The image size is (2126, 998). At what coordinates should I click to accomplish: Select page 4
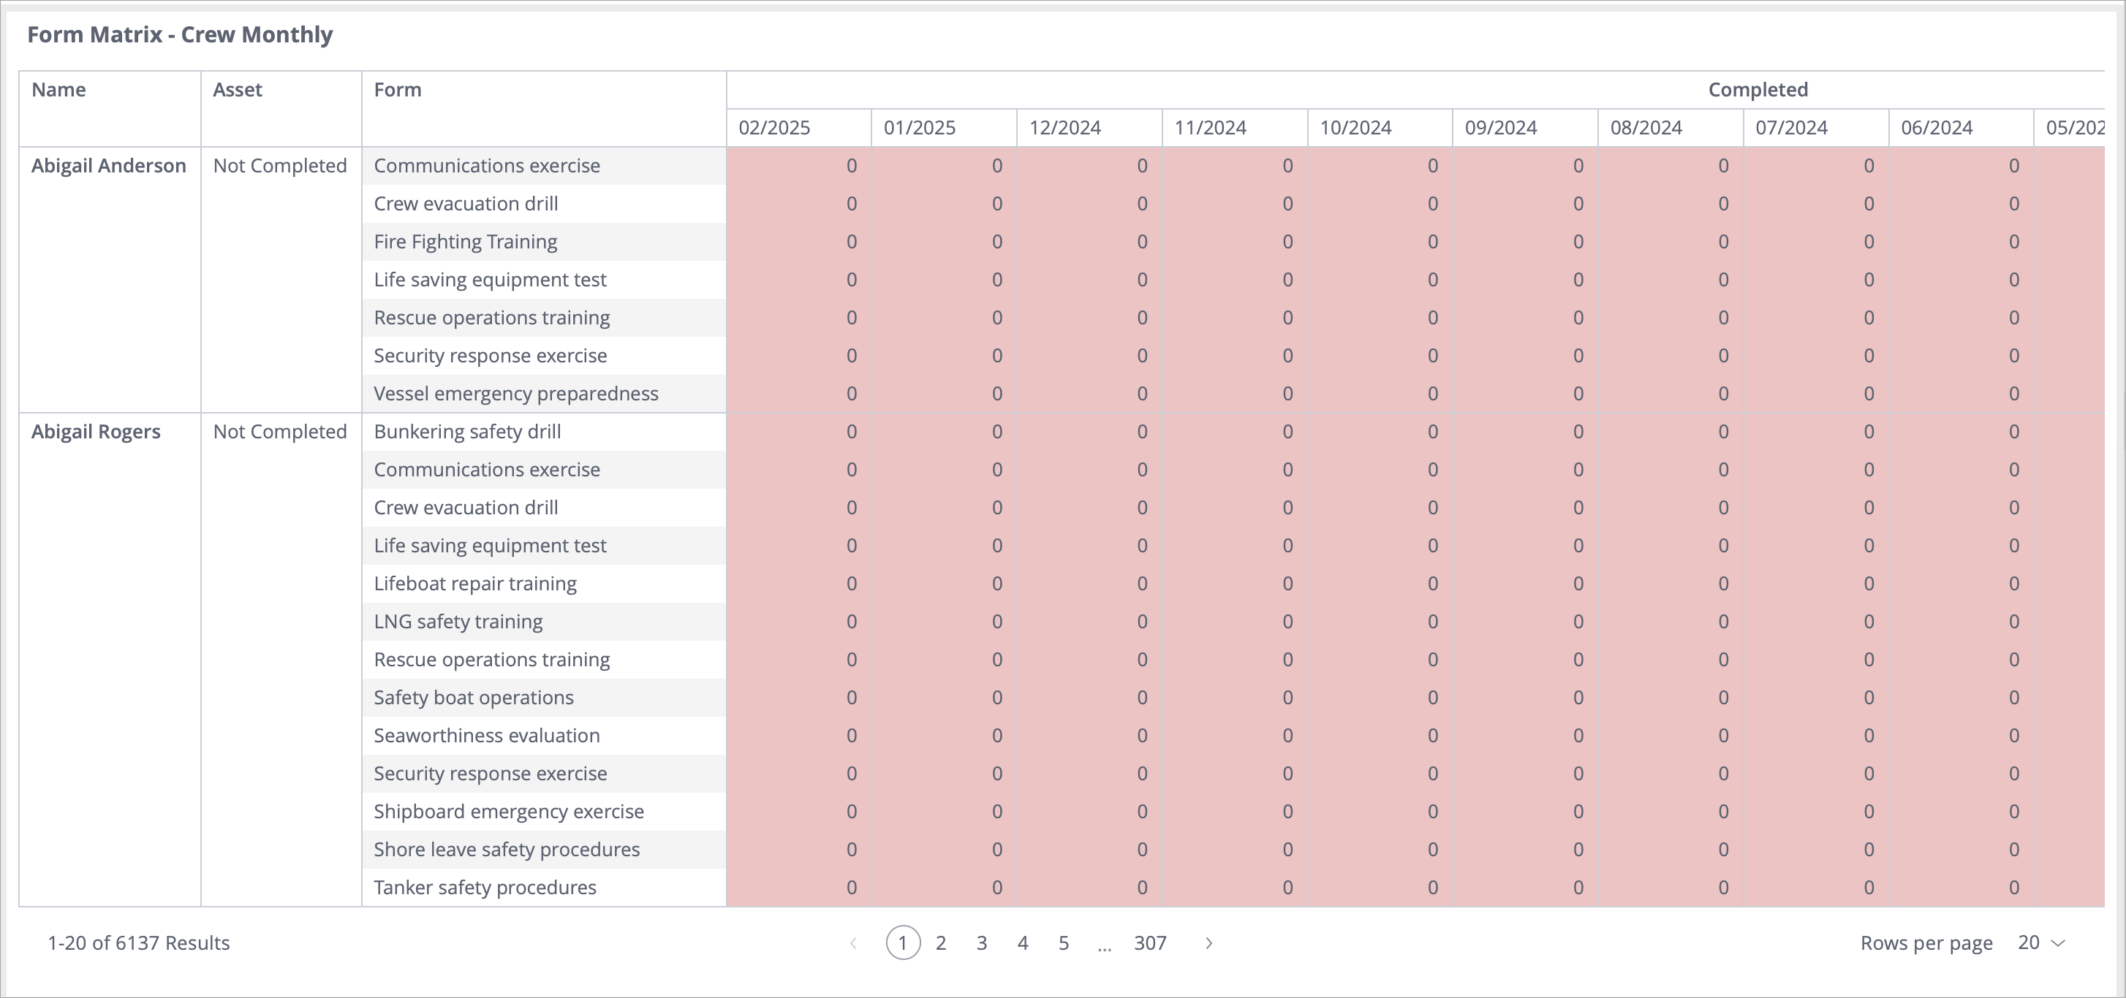point(1023,942)
